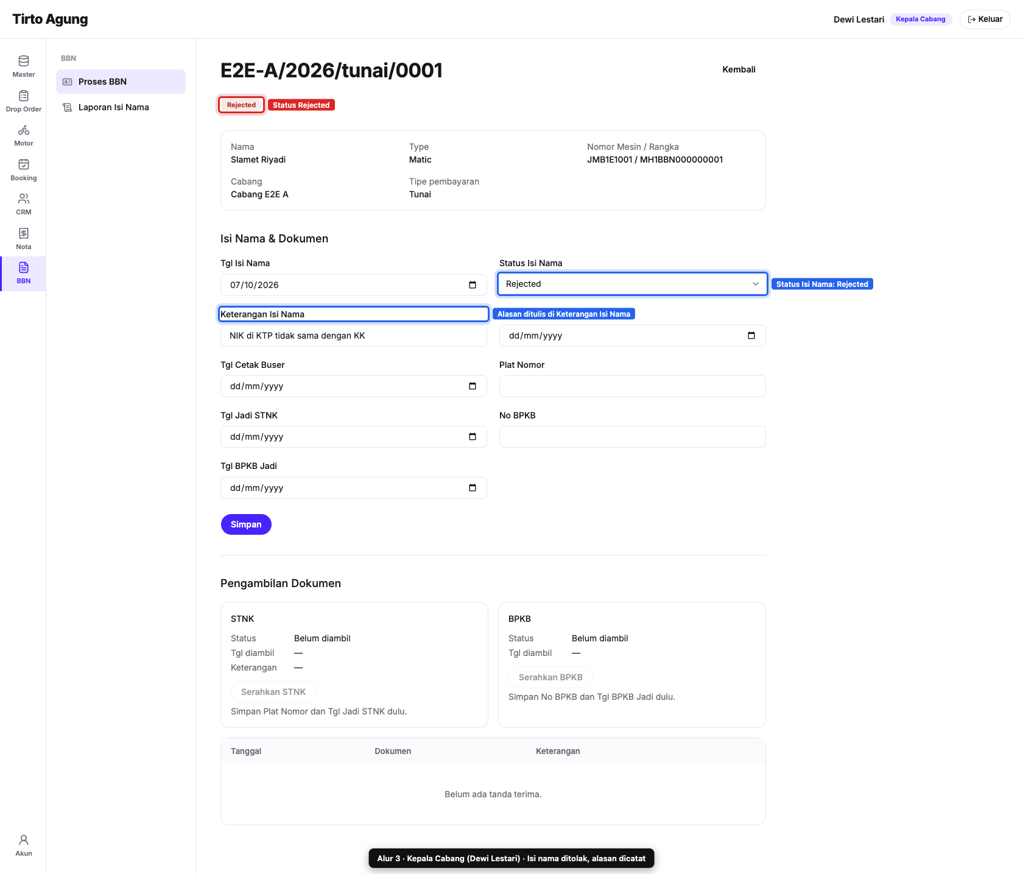Click the Serahkan BPKB button
This screenshot has width=1023, height=874.
(x=550, y=677)
